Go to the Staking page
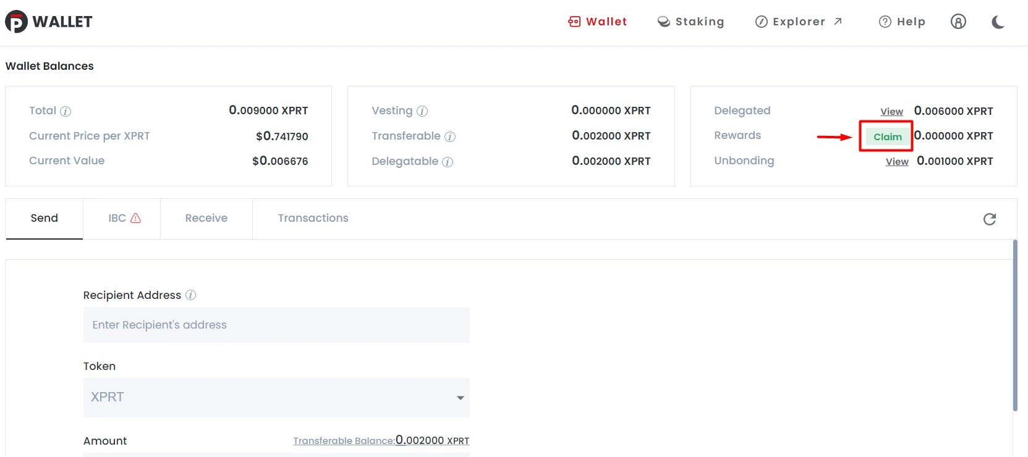This screenshot has width=1028, height=457. [690, 22]
